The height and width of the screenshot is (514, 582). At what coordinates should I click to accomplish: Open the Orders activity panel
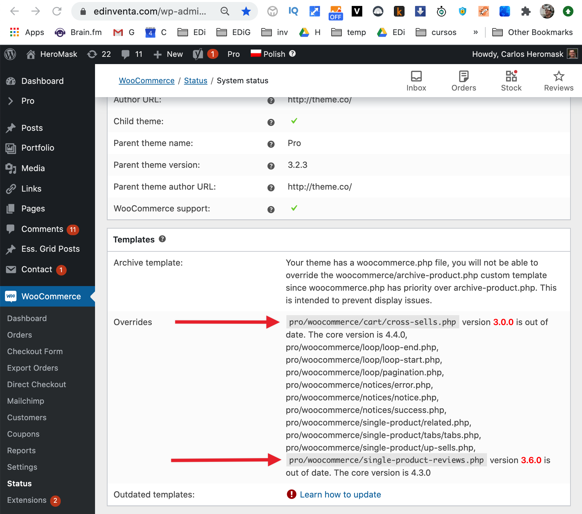[464, 81]
